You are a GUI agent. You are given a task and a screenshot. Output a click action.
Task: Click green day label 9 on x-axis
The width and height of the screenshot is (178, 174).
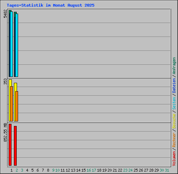pyautogui.click(x=53, y=170)
